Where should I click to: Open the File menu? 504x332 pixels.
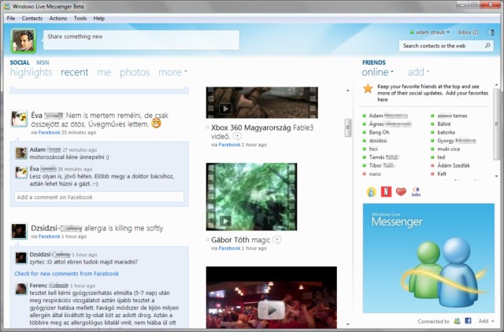11,18
